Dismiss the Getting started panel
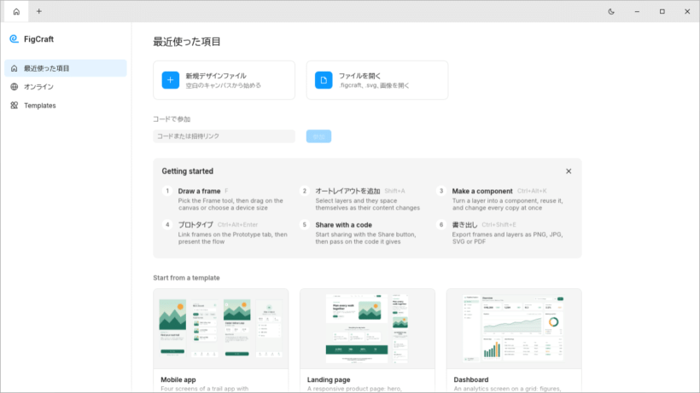This screenshot has height=393, width=700. tap(569, 171)
